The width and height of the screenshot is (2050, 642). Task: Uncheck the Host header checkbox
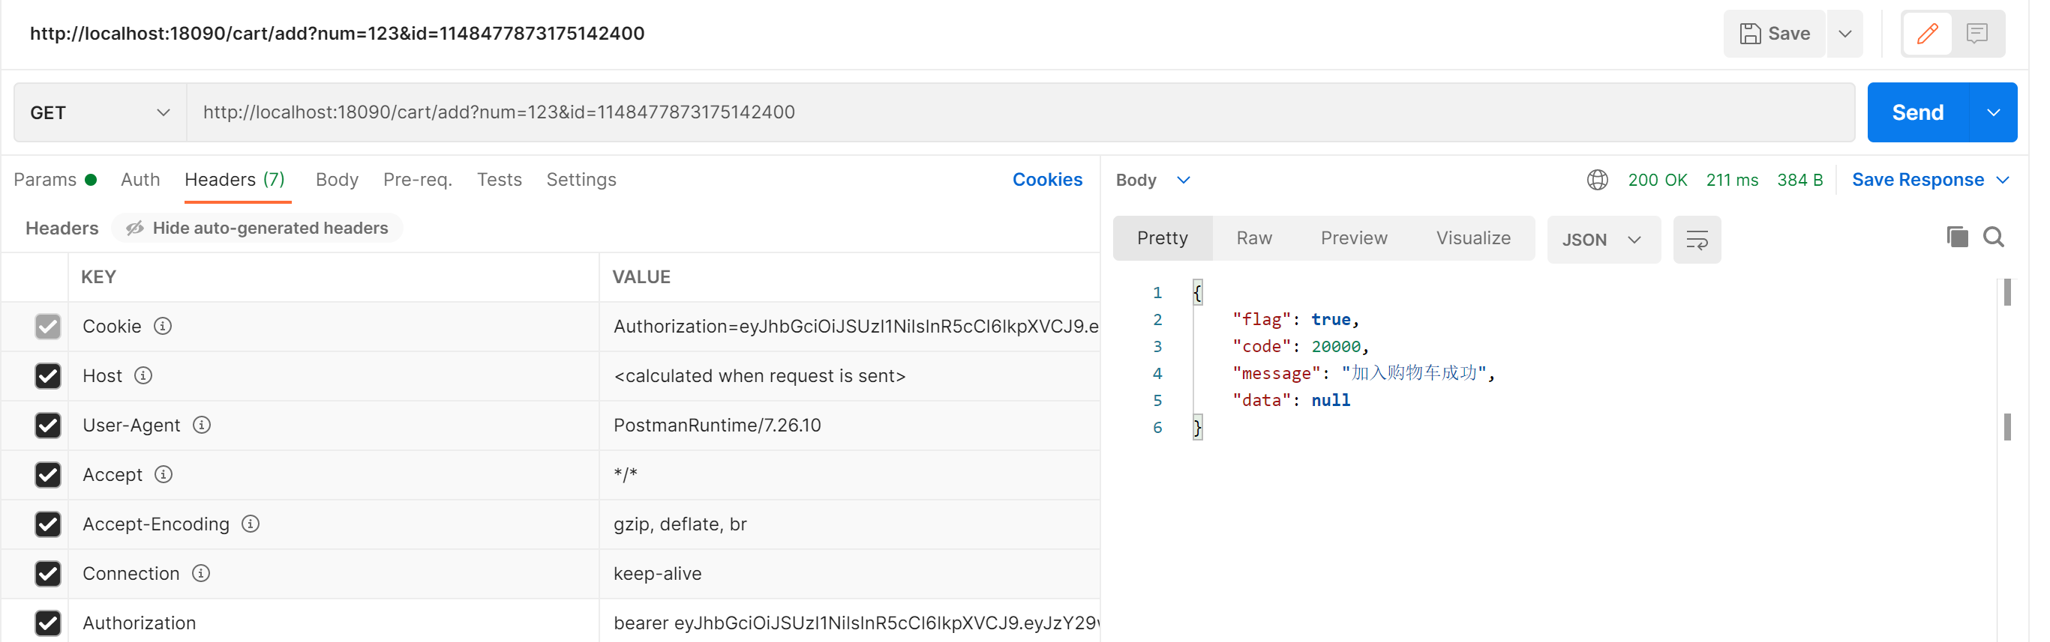pyautogui.click(x=48, y=376)
